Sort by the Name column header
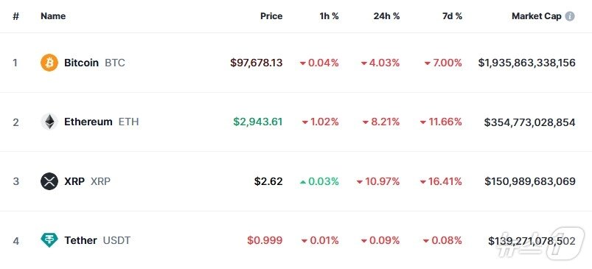 click(53, 16)
